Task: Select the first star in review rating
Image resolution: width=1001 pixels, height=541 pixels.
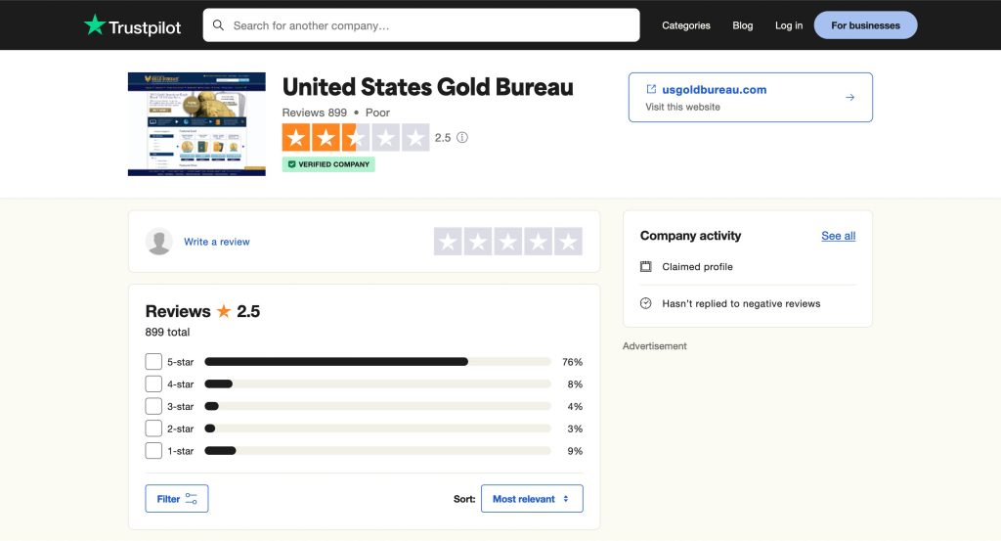Action: 448,242
